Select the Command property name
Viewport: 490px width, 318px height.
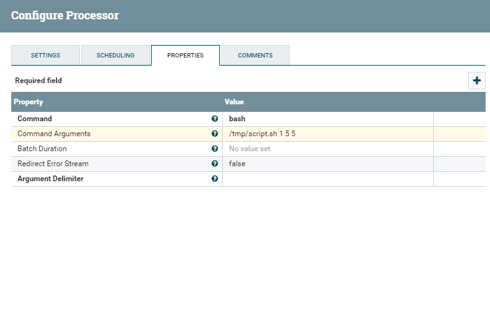tap(35, 119)
